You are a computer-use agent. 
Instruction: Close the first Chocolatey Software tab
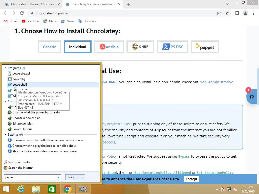pos(59,5)
